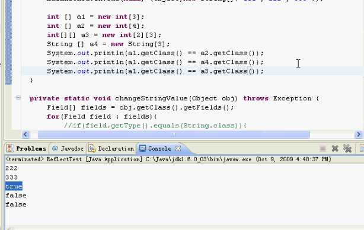Click the terminated ReflectTest launch description
This screenshot has height=230, width=364.
(x=168, y=159)
